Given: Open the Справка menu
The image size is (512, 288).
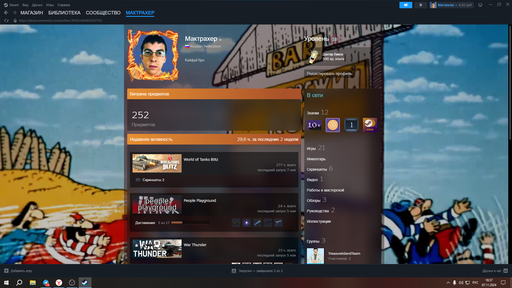Looking at the screenshot, I should coord(64,5).
